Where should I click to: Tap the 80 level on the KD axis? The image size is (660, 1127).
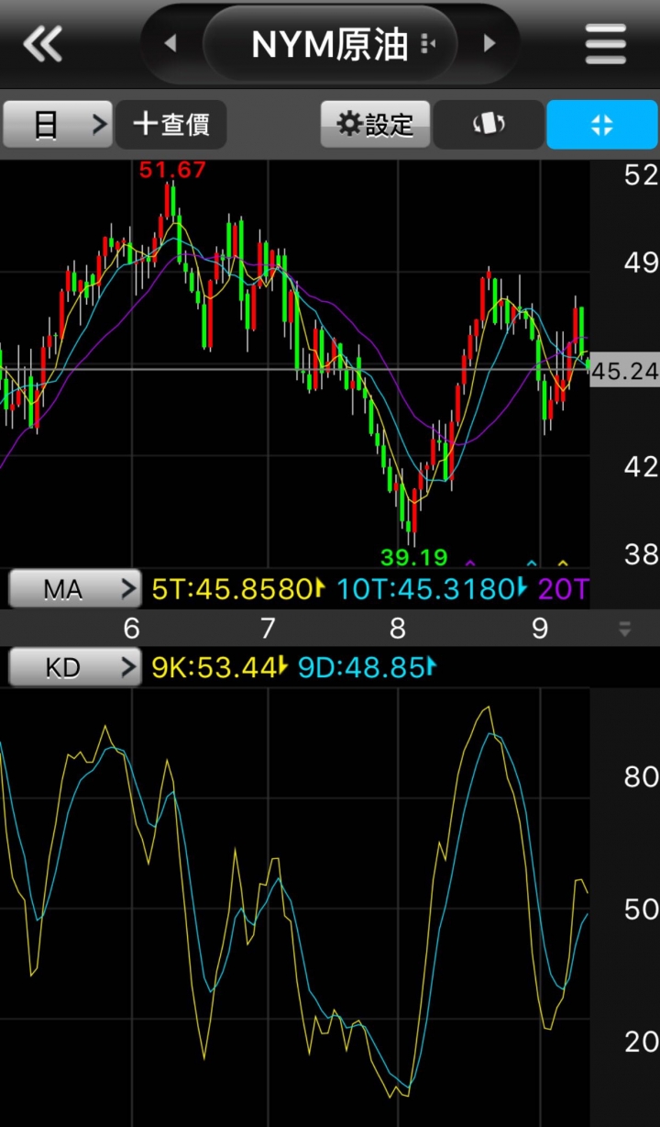pyautogui.click(x=641, y=777)
